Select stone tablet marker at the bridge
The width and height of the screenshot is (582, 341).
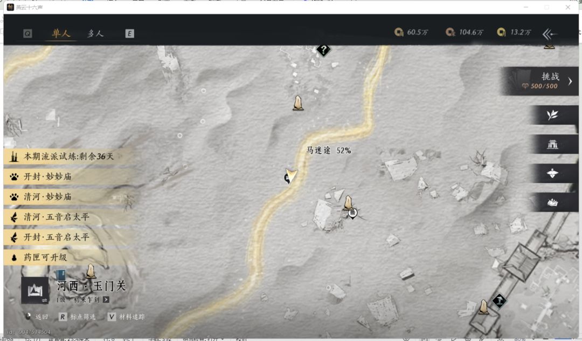[483, 307]
